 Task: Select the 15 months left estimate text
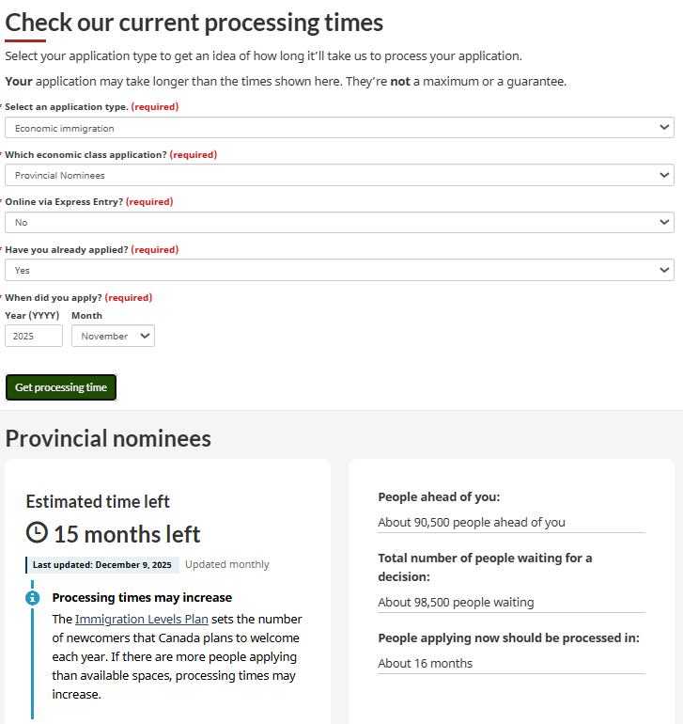[x=127, y=534]
